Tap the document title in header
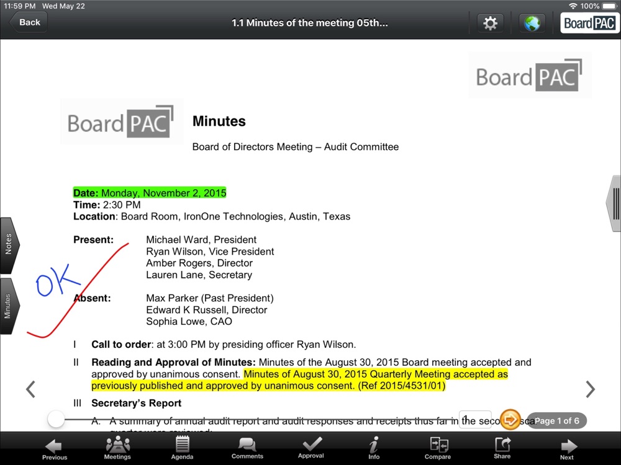Image resolution: width=621 pixels, height=465 pixels. 310,23
